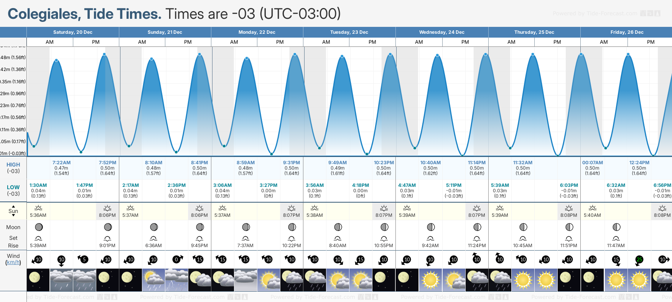Click the moonset icon above 6:36AM
Viewport: 672px width, 302px height.
(153, 238)
